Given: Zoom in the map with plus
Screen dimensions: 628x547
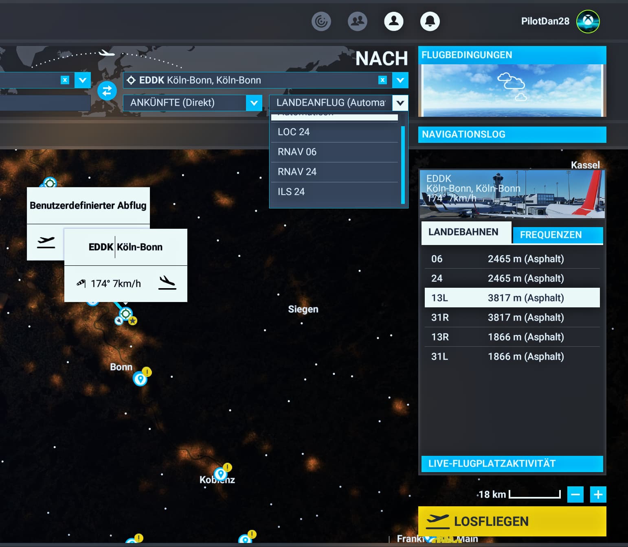Looking at the screenshot, I should tap(598, 494).
